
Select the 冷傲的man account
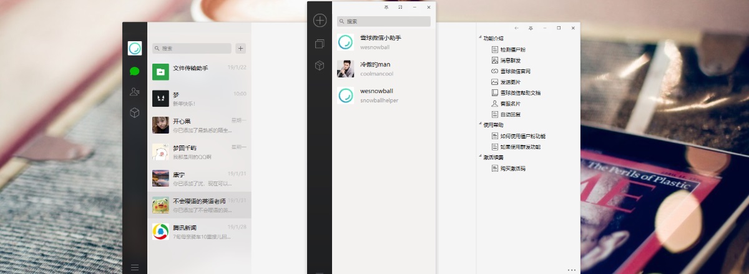coord(384,69)
